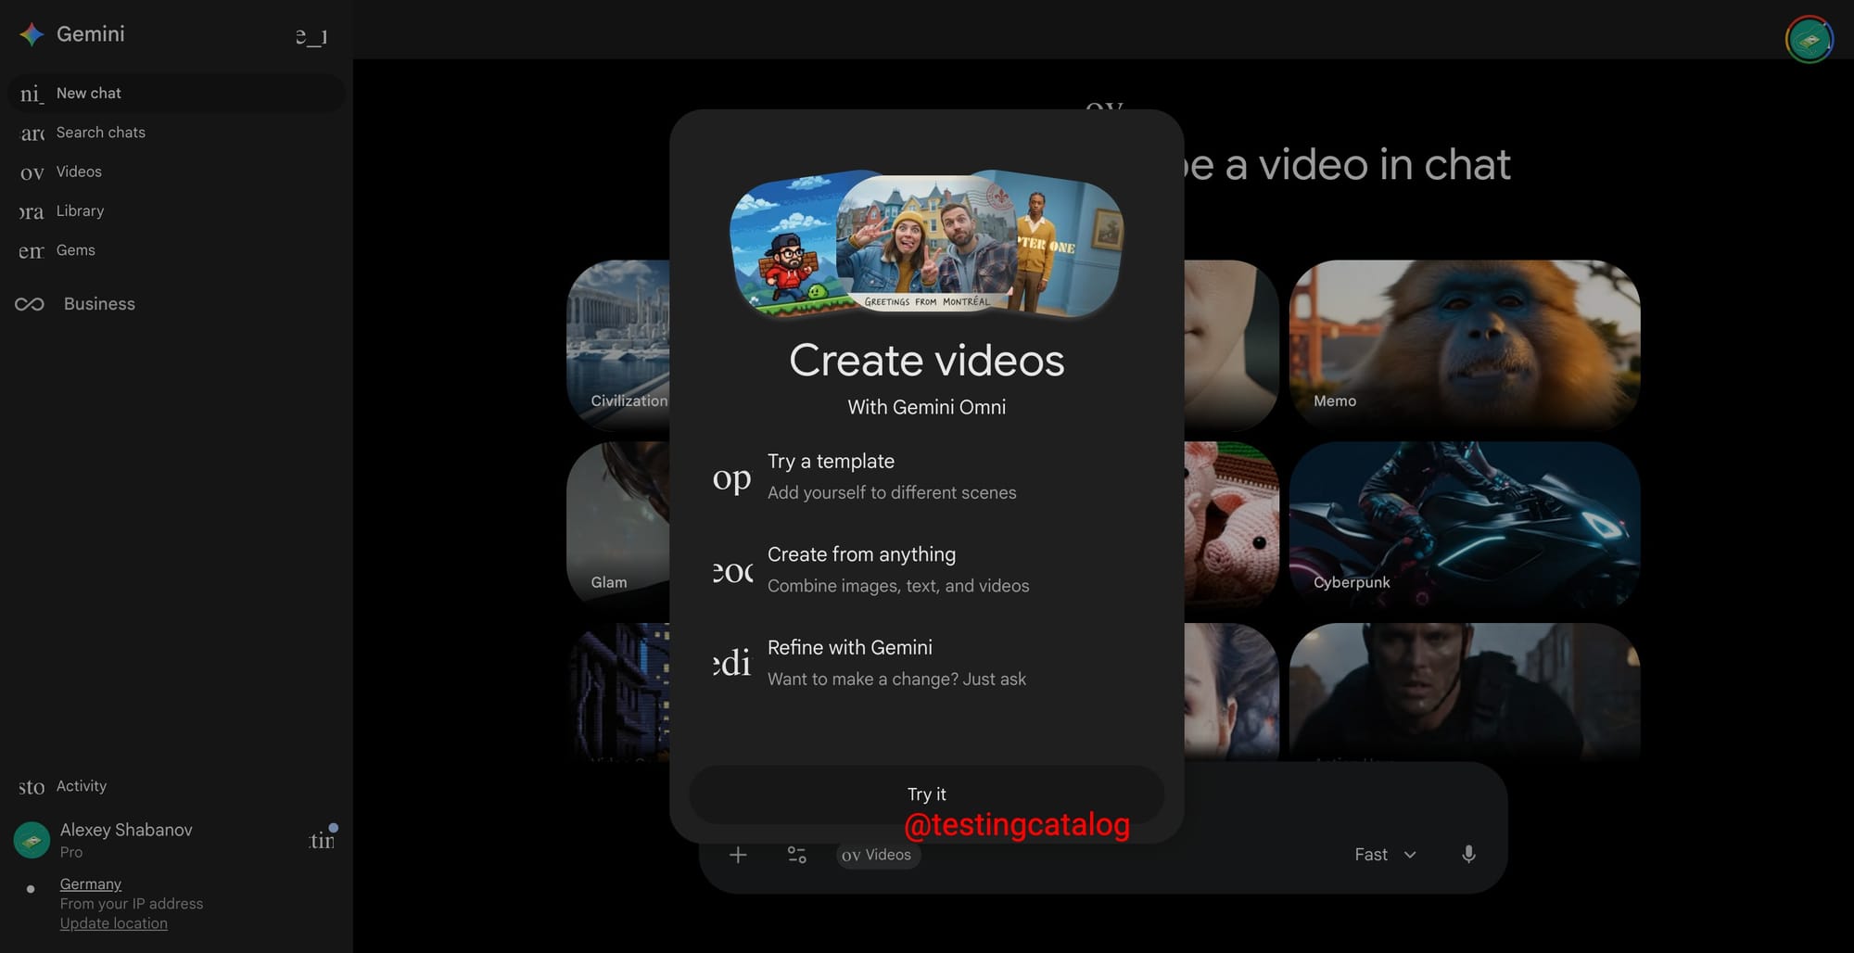Click the Try a template icon

(732, 479)
